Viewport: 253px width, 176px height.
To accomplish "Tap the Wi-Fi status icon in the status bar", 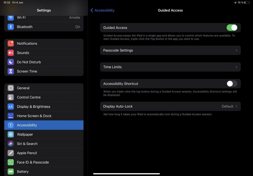I will point(235,2).
